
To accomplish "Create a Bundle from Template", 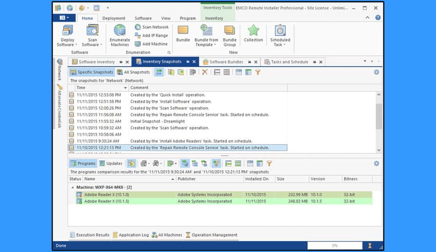I will 207,35.
